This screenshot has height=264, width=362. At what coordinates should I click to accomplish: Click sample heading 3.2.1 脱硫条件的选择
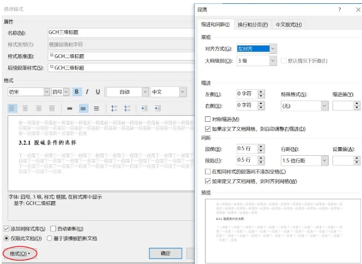click(47, 143)
